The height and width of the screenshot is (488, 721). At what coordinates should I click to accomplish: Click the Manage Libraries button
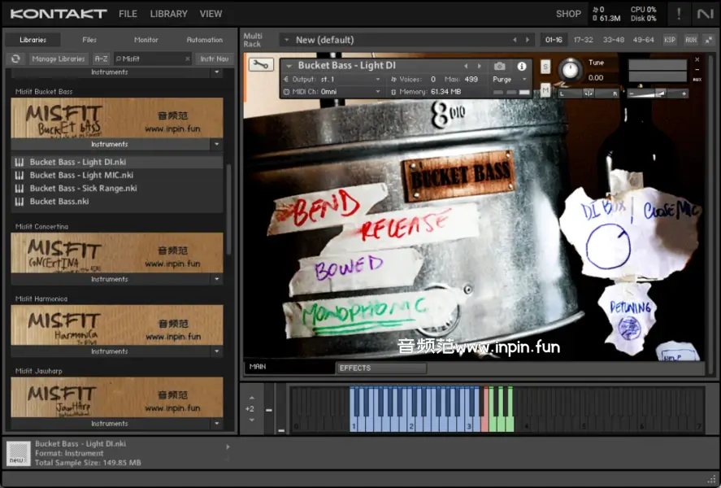click(59, 59)
